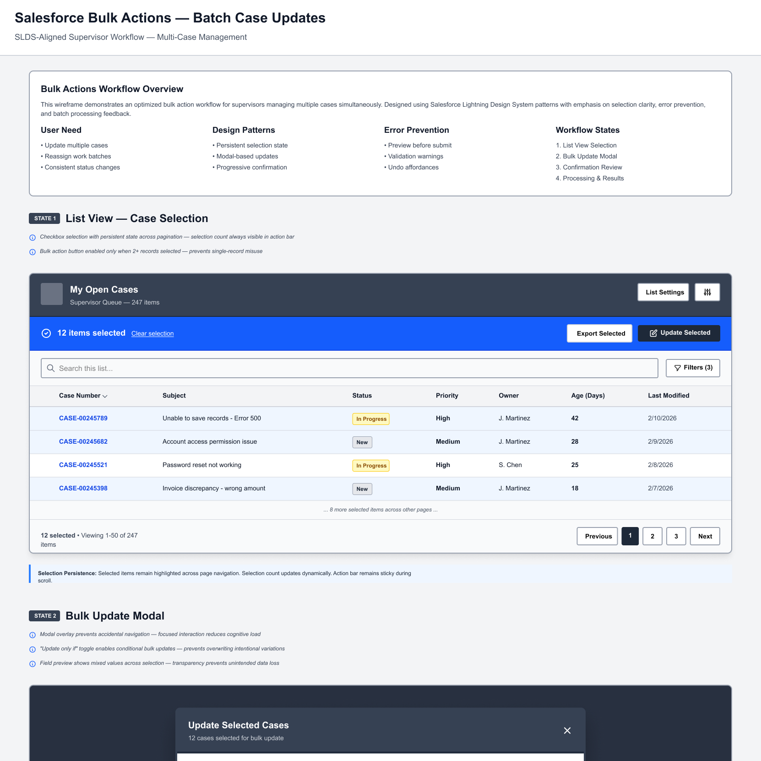The width and height of the screenshot is (761, 761).
Task: Click "8 more selected items across other pages" text
Action: 380,510
